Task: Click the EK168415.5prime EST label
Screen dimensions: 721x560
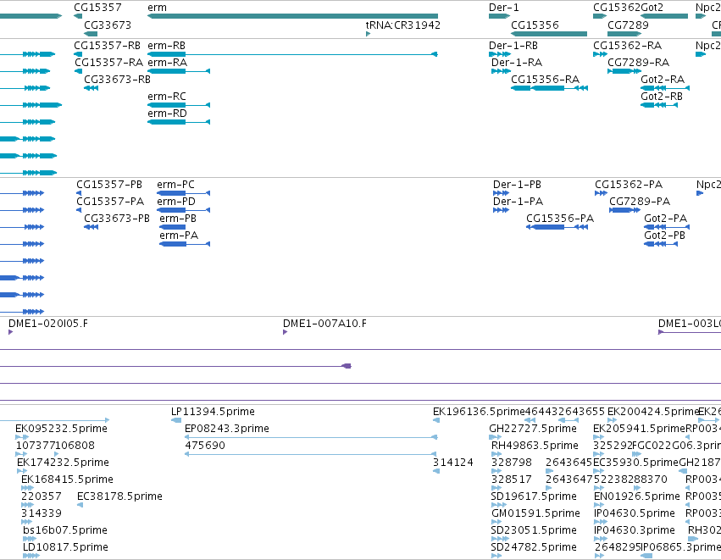Action: click(67, 479)
